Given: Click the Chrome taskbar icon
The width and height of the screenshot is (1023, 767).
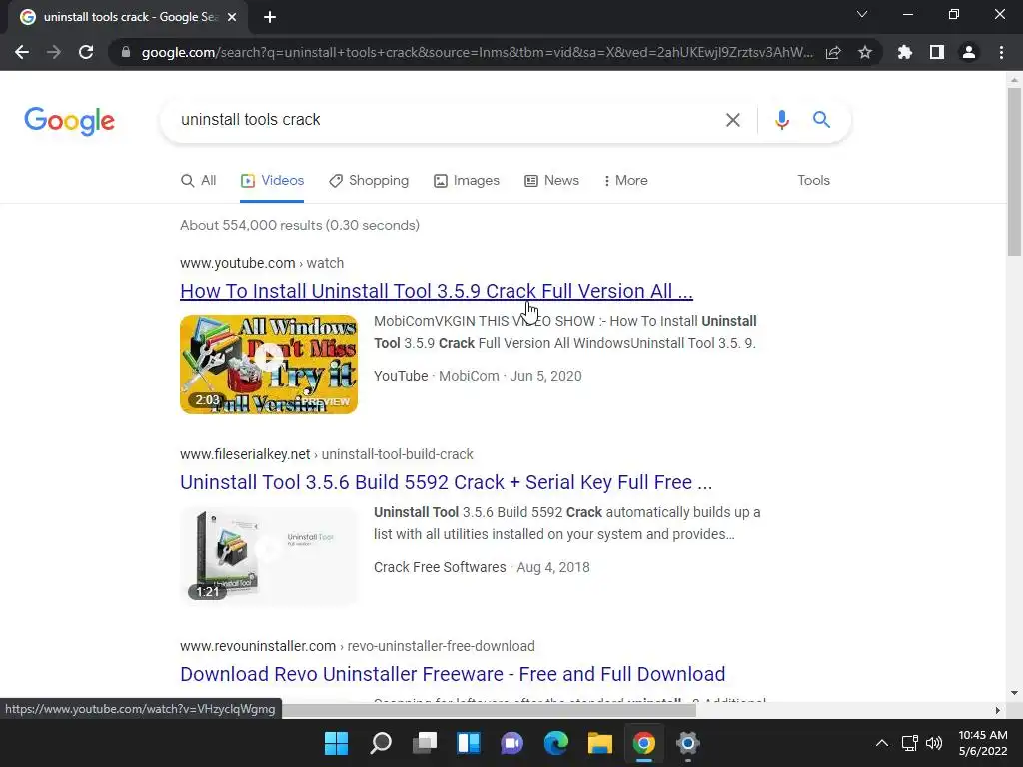Looking at the screenshot, I should click(x=644, y=743).
